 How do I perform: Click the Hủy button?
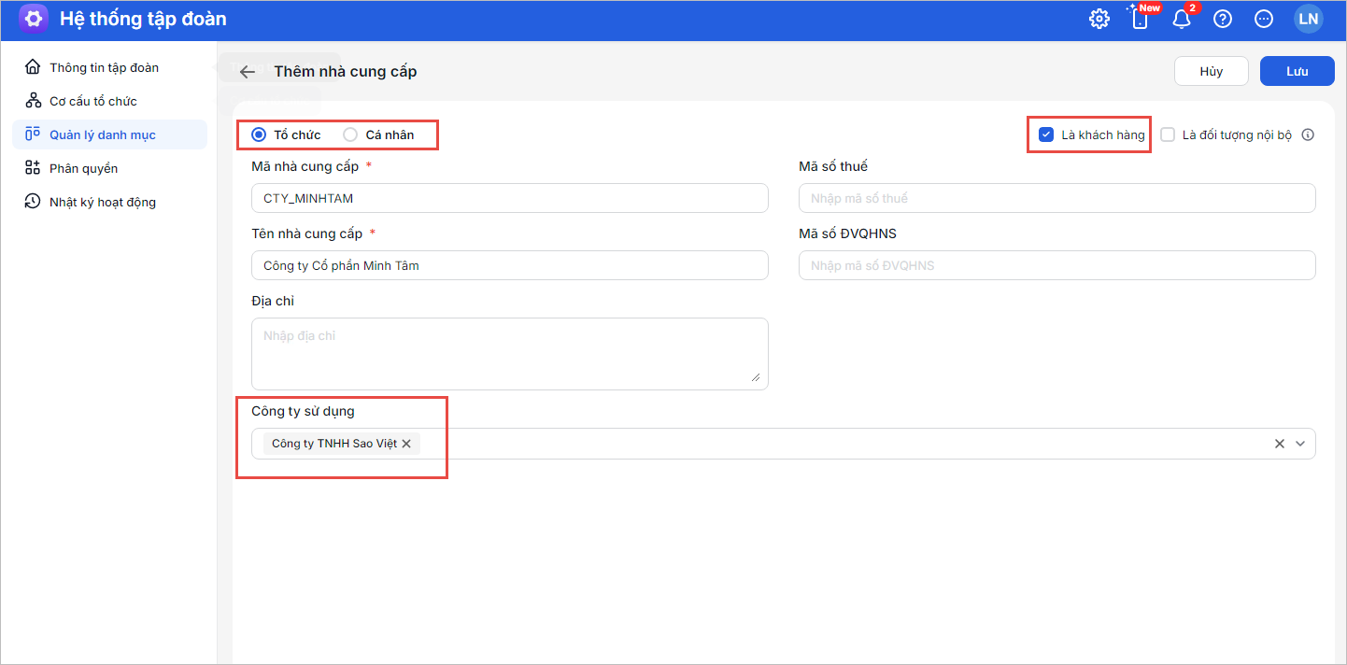click(x=1211, y=72)
